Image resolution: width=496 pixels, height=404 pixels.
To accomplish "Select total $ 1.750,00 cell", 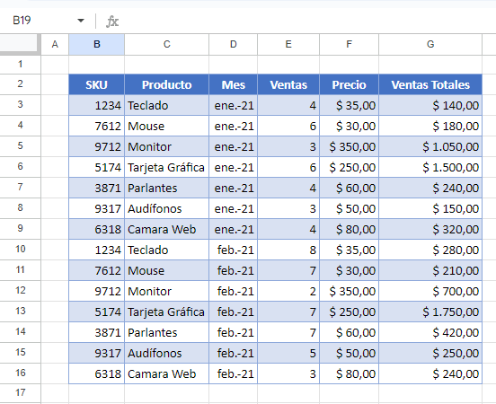I will coord(430,312).
